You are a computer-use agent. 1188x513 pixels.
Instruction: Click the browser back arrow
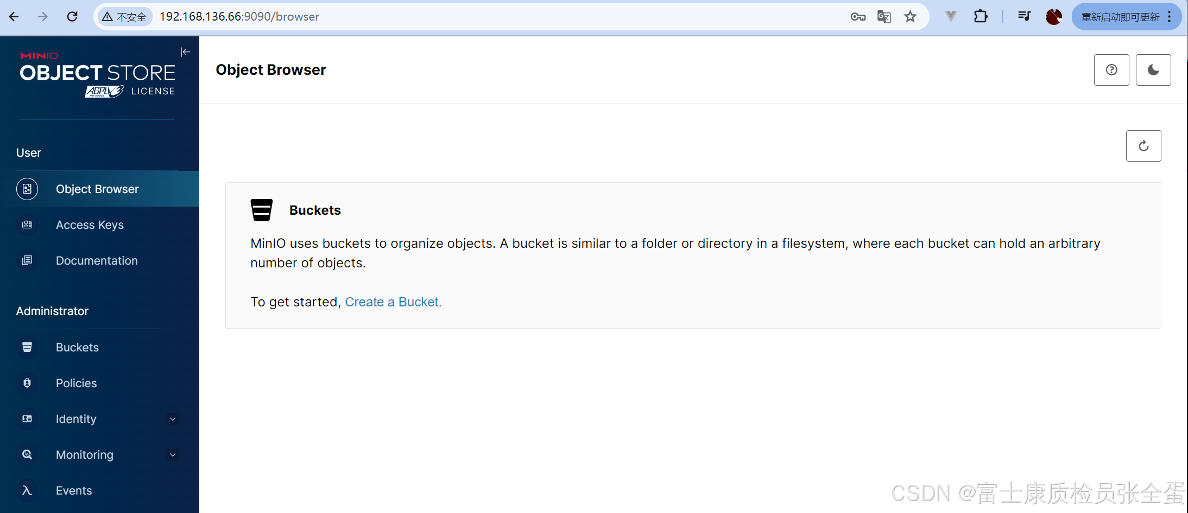coord(14,17)
